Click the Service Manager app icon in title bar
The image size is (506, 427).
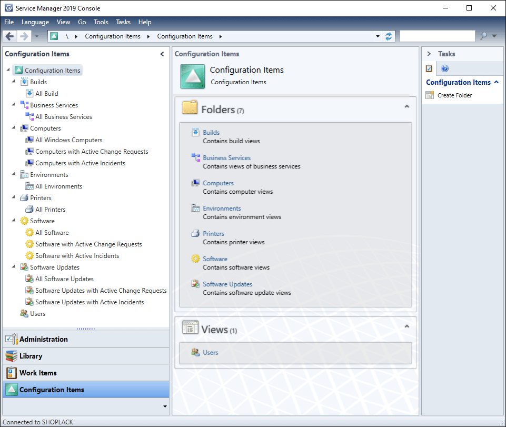click(x=9, y=8)
